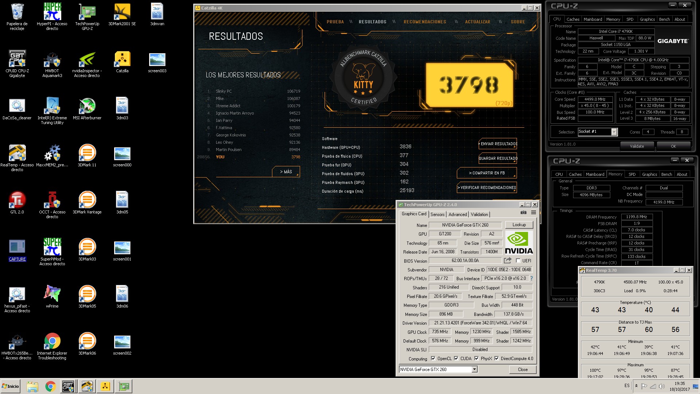Switch to Advanced tab in GPU-Z
The image size is (700, 394).
(458, 215)
